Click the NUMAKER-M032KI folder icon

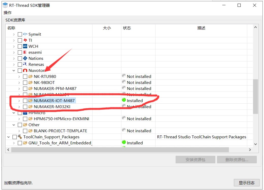[30, 107]
